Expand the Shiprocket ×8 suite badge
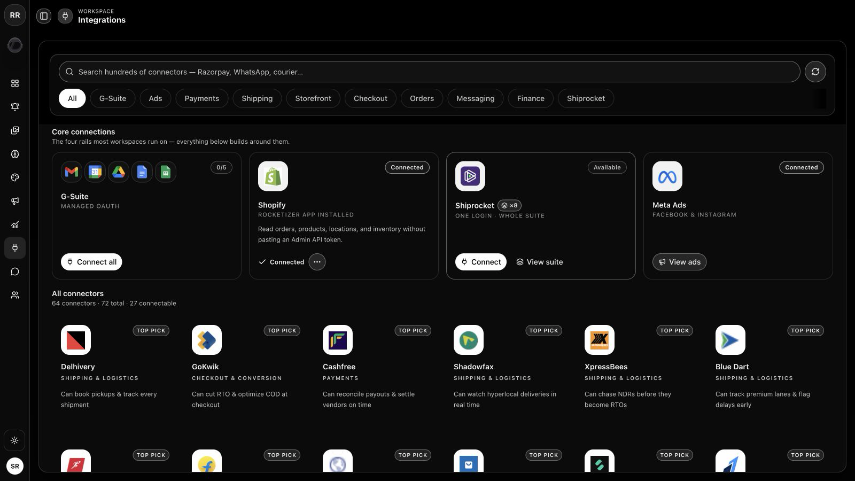 click(x=510, y=206)
